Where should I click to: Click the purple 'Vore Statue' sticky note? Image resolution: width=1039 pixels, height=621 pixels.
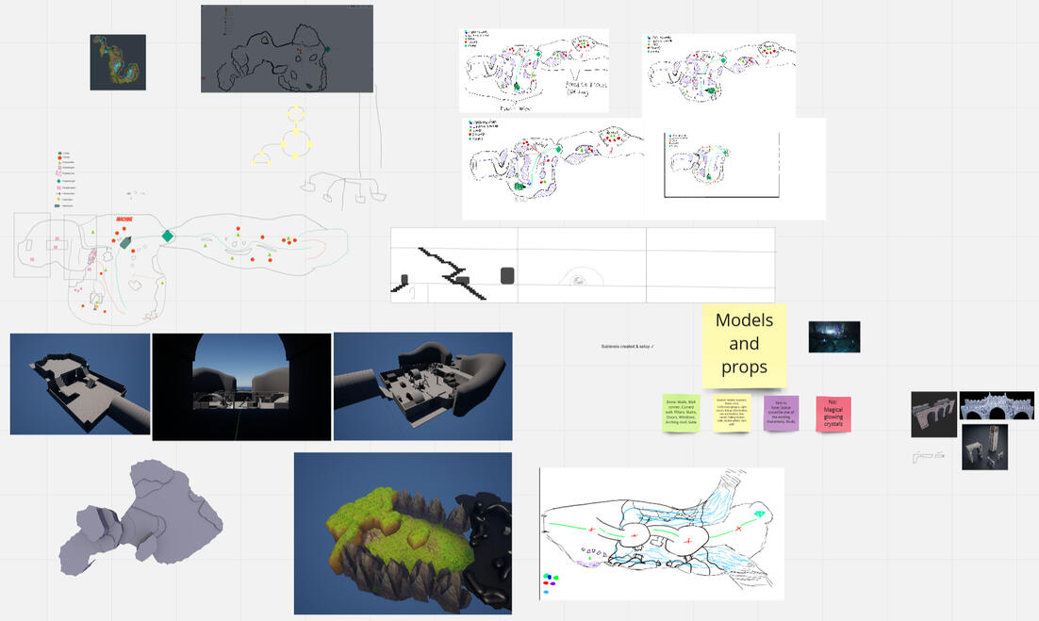pyautogui.click(x=781, y=413)
